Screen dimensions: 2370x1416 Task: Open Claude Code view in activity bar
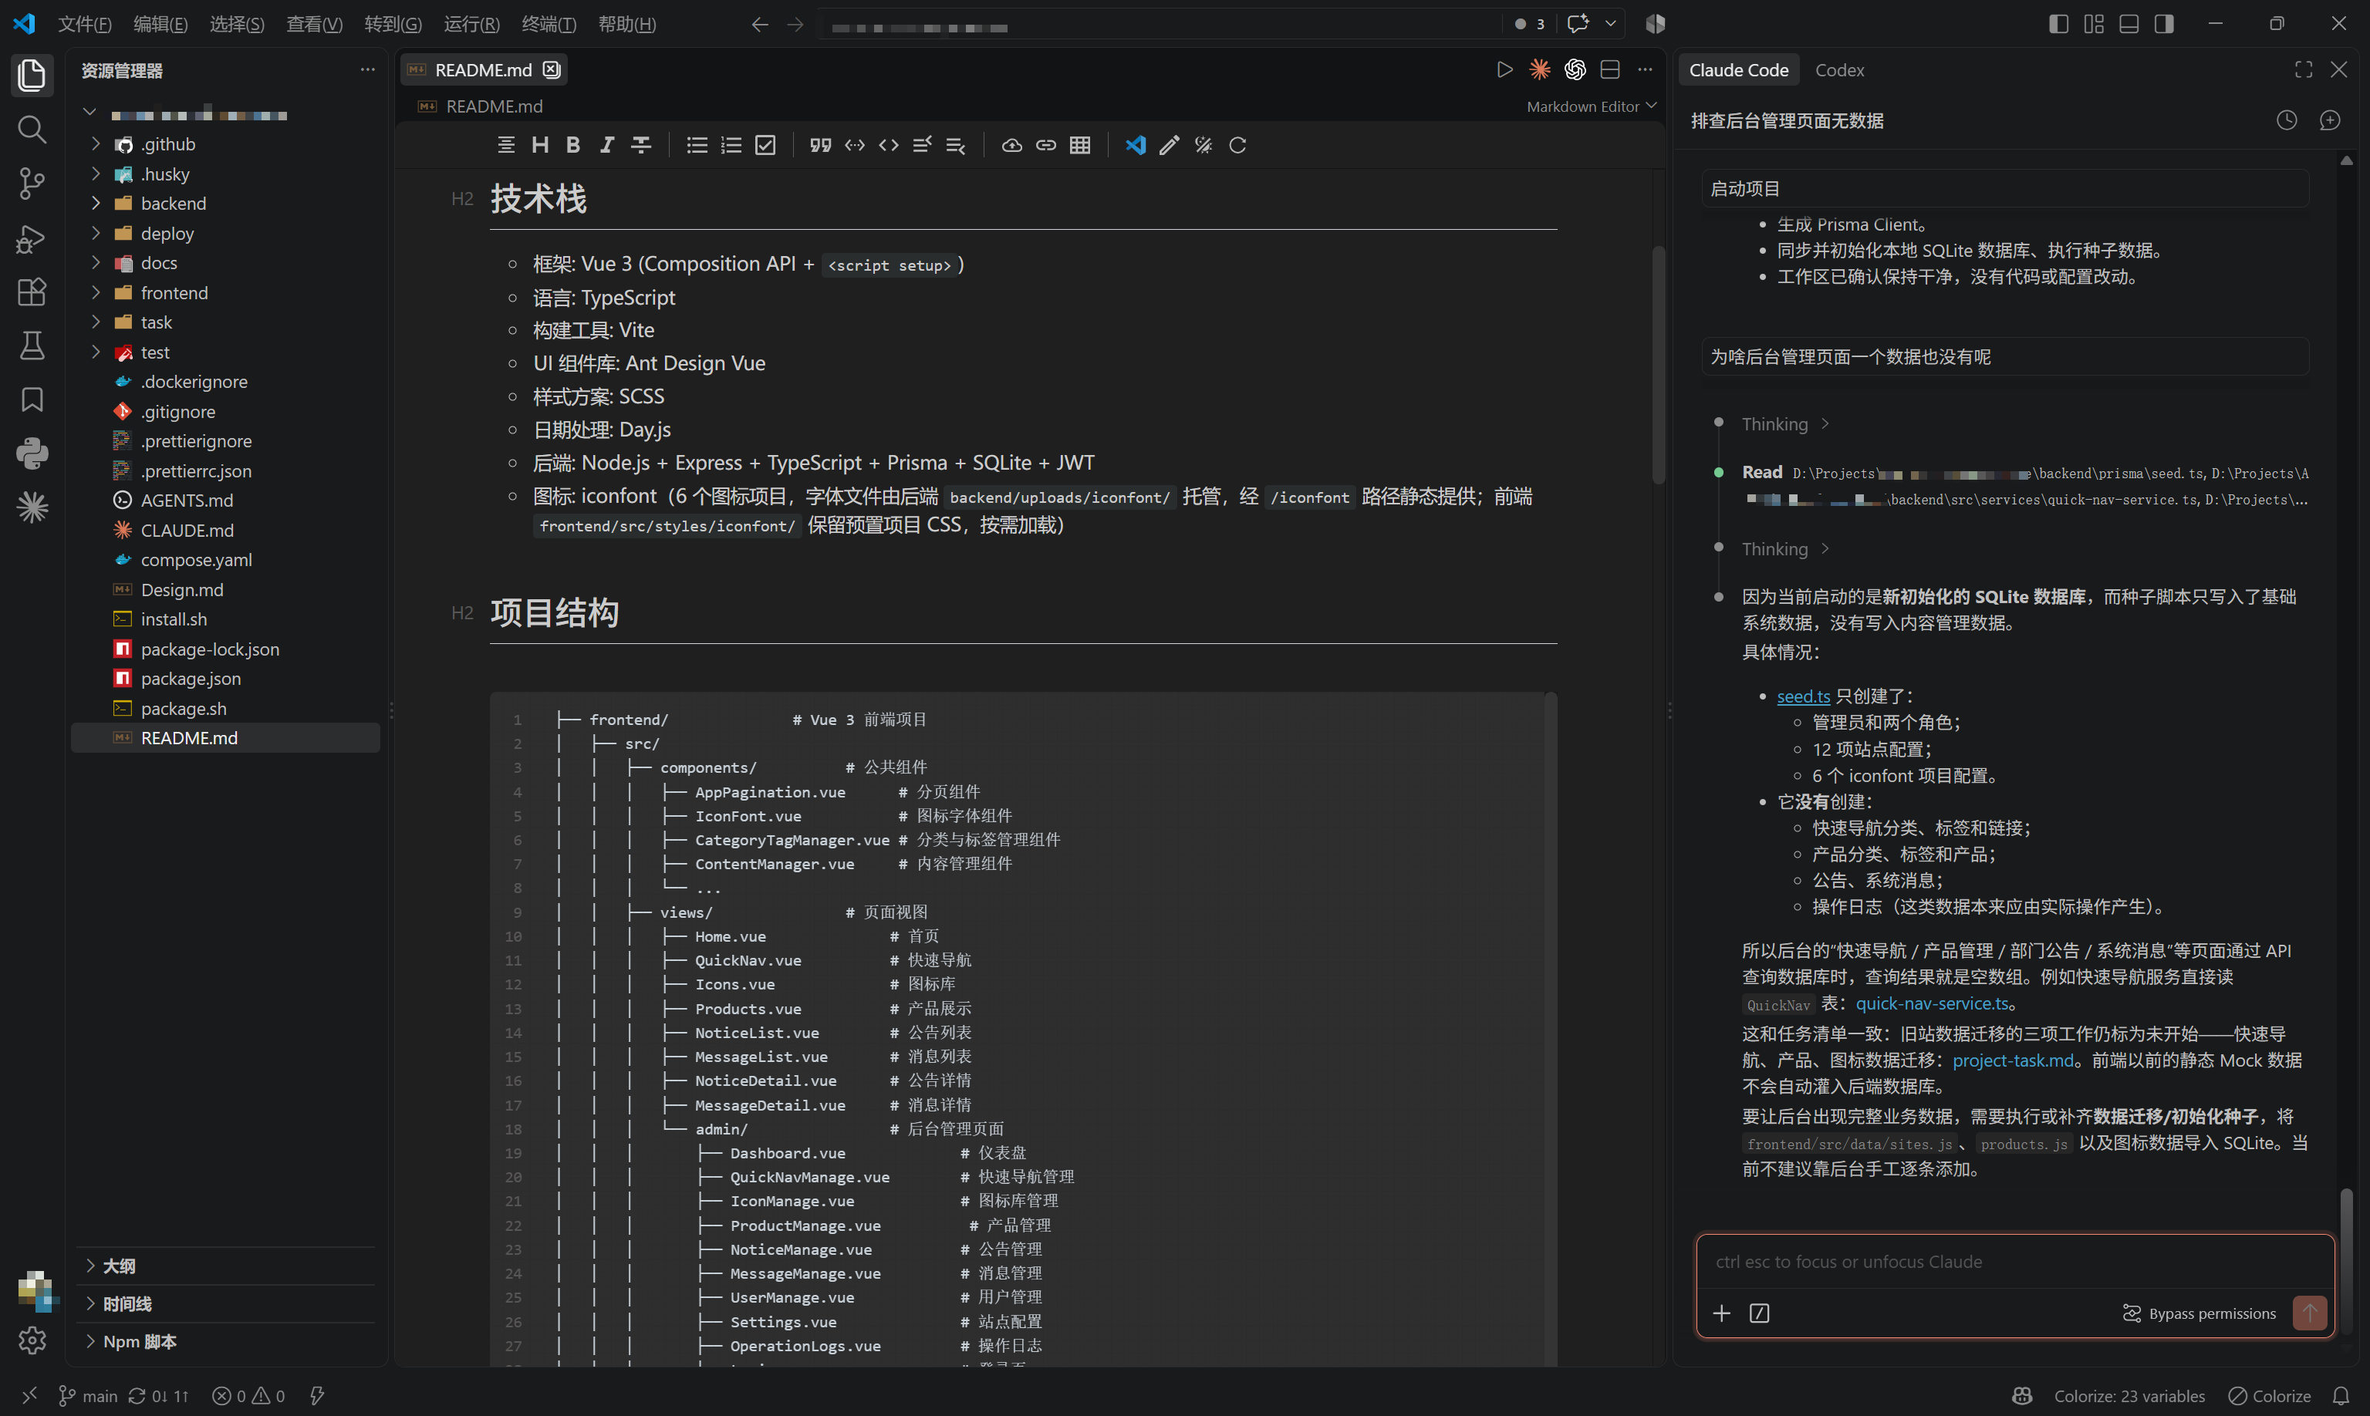(x=32, y=507)
